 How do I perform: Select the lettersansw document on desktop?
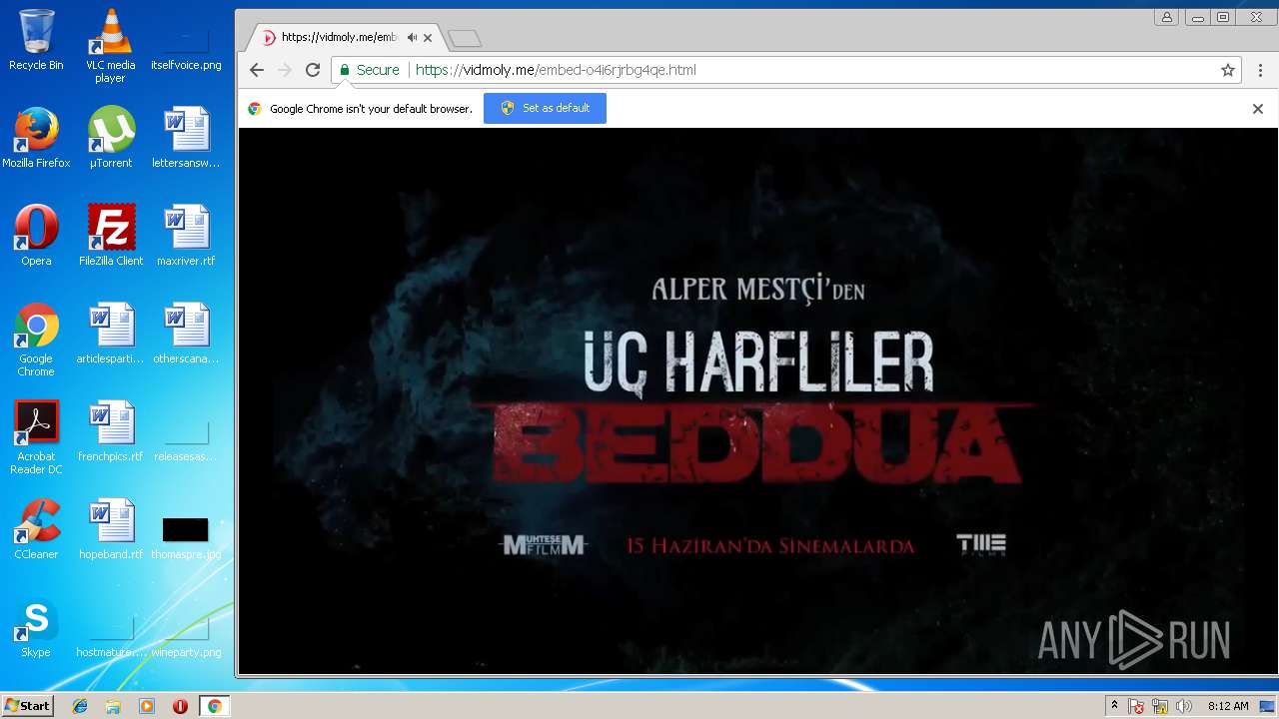[x=186, y=138]
